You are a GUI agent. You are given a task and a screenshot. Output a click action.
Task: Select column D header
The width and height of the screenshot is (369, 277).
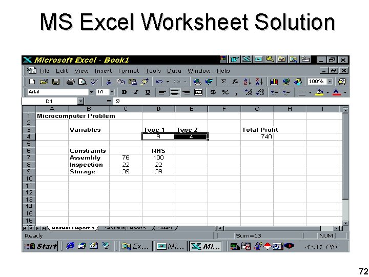pyautogui.click(x=158, y=109)
